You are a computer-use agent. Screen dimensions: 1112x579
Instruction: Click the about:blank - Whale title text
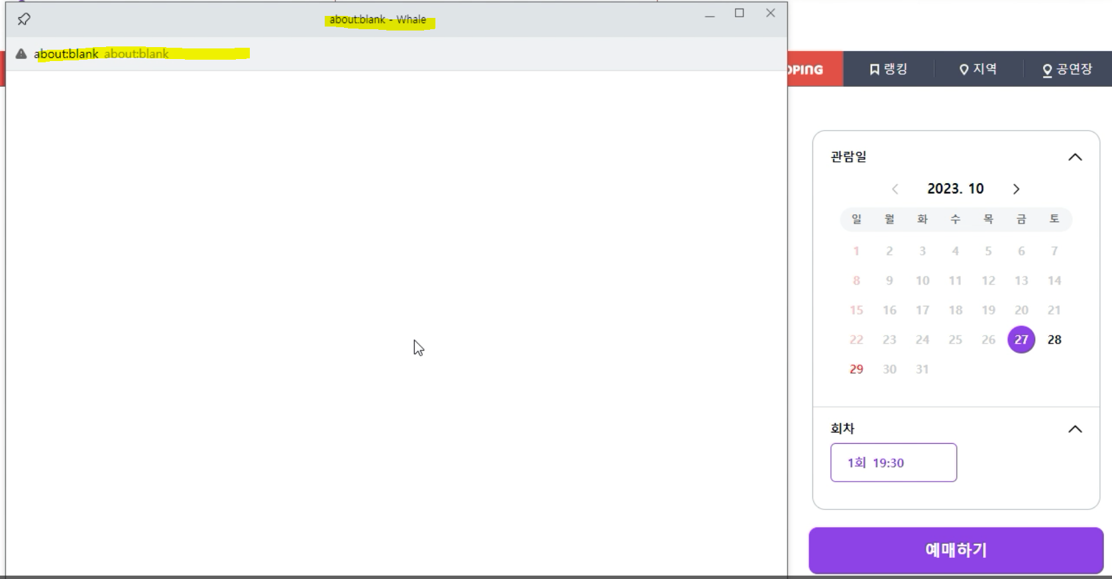[x=378, y=20]
